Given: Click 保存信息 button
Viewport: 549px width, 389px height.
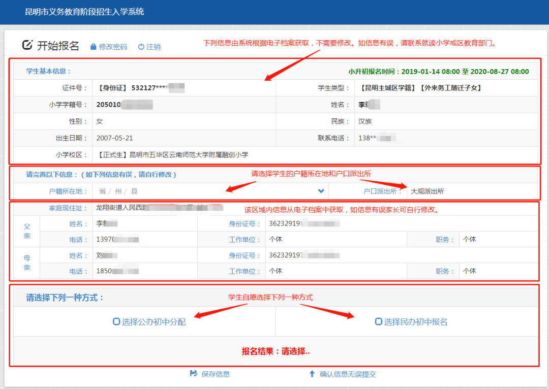Looking at the screenshot, I should click(216, 374).
